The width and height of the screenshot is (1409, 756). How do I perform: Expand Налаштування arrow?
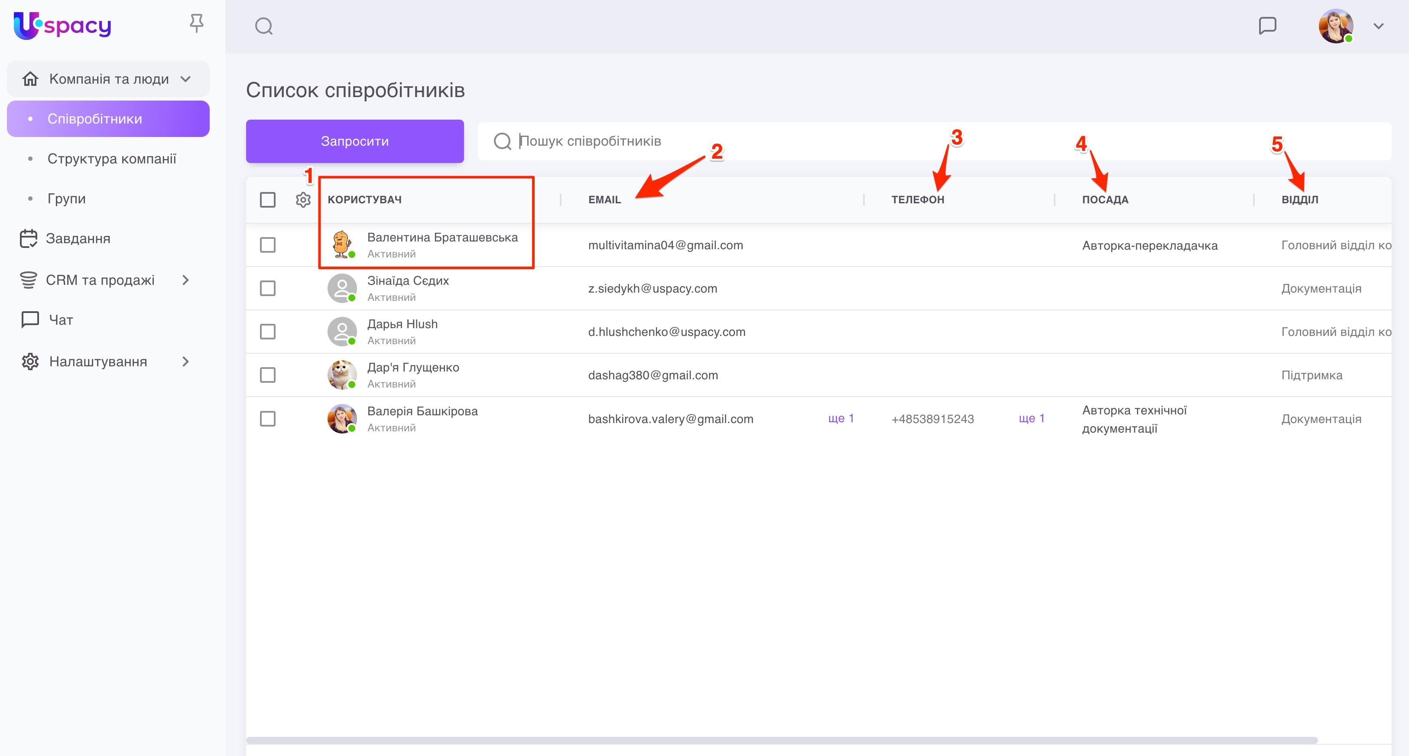pyautogui.click(x=185, y=362)
